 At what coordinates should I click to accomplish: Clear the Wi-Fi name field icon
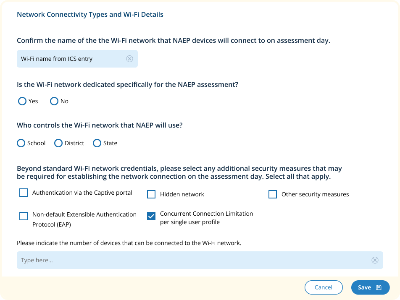129,59
